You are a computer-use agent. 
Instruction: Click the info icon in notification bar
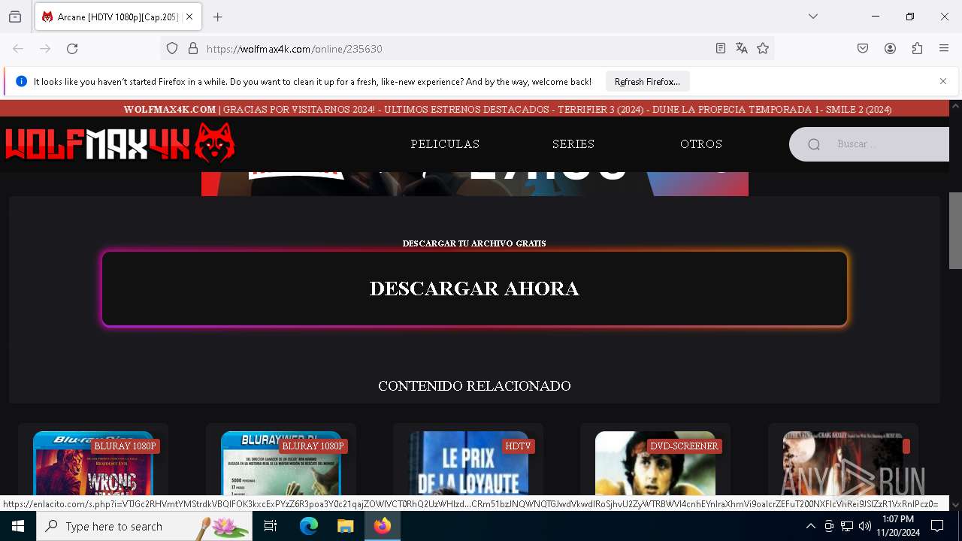[21, 81]
